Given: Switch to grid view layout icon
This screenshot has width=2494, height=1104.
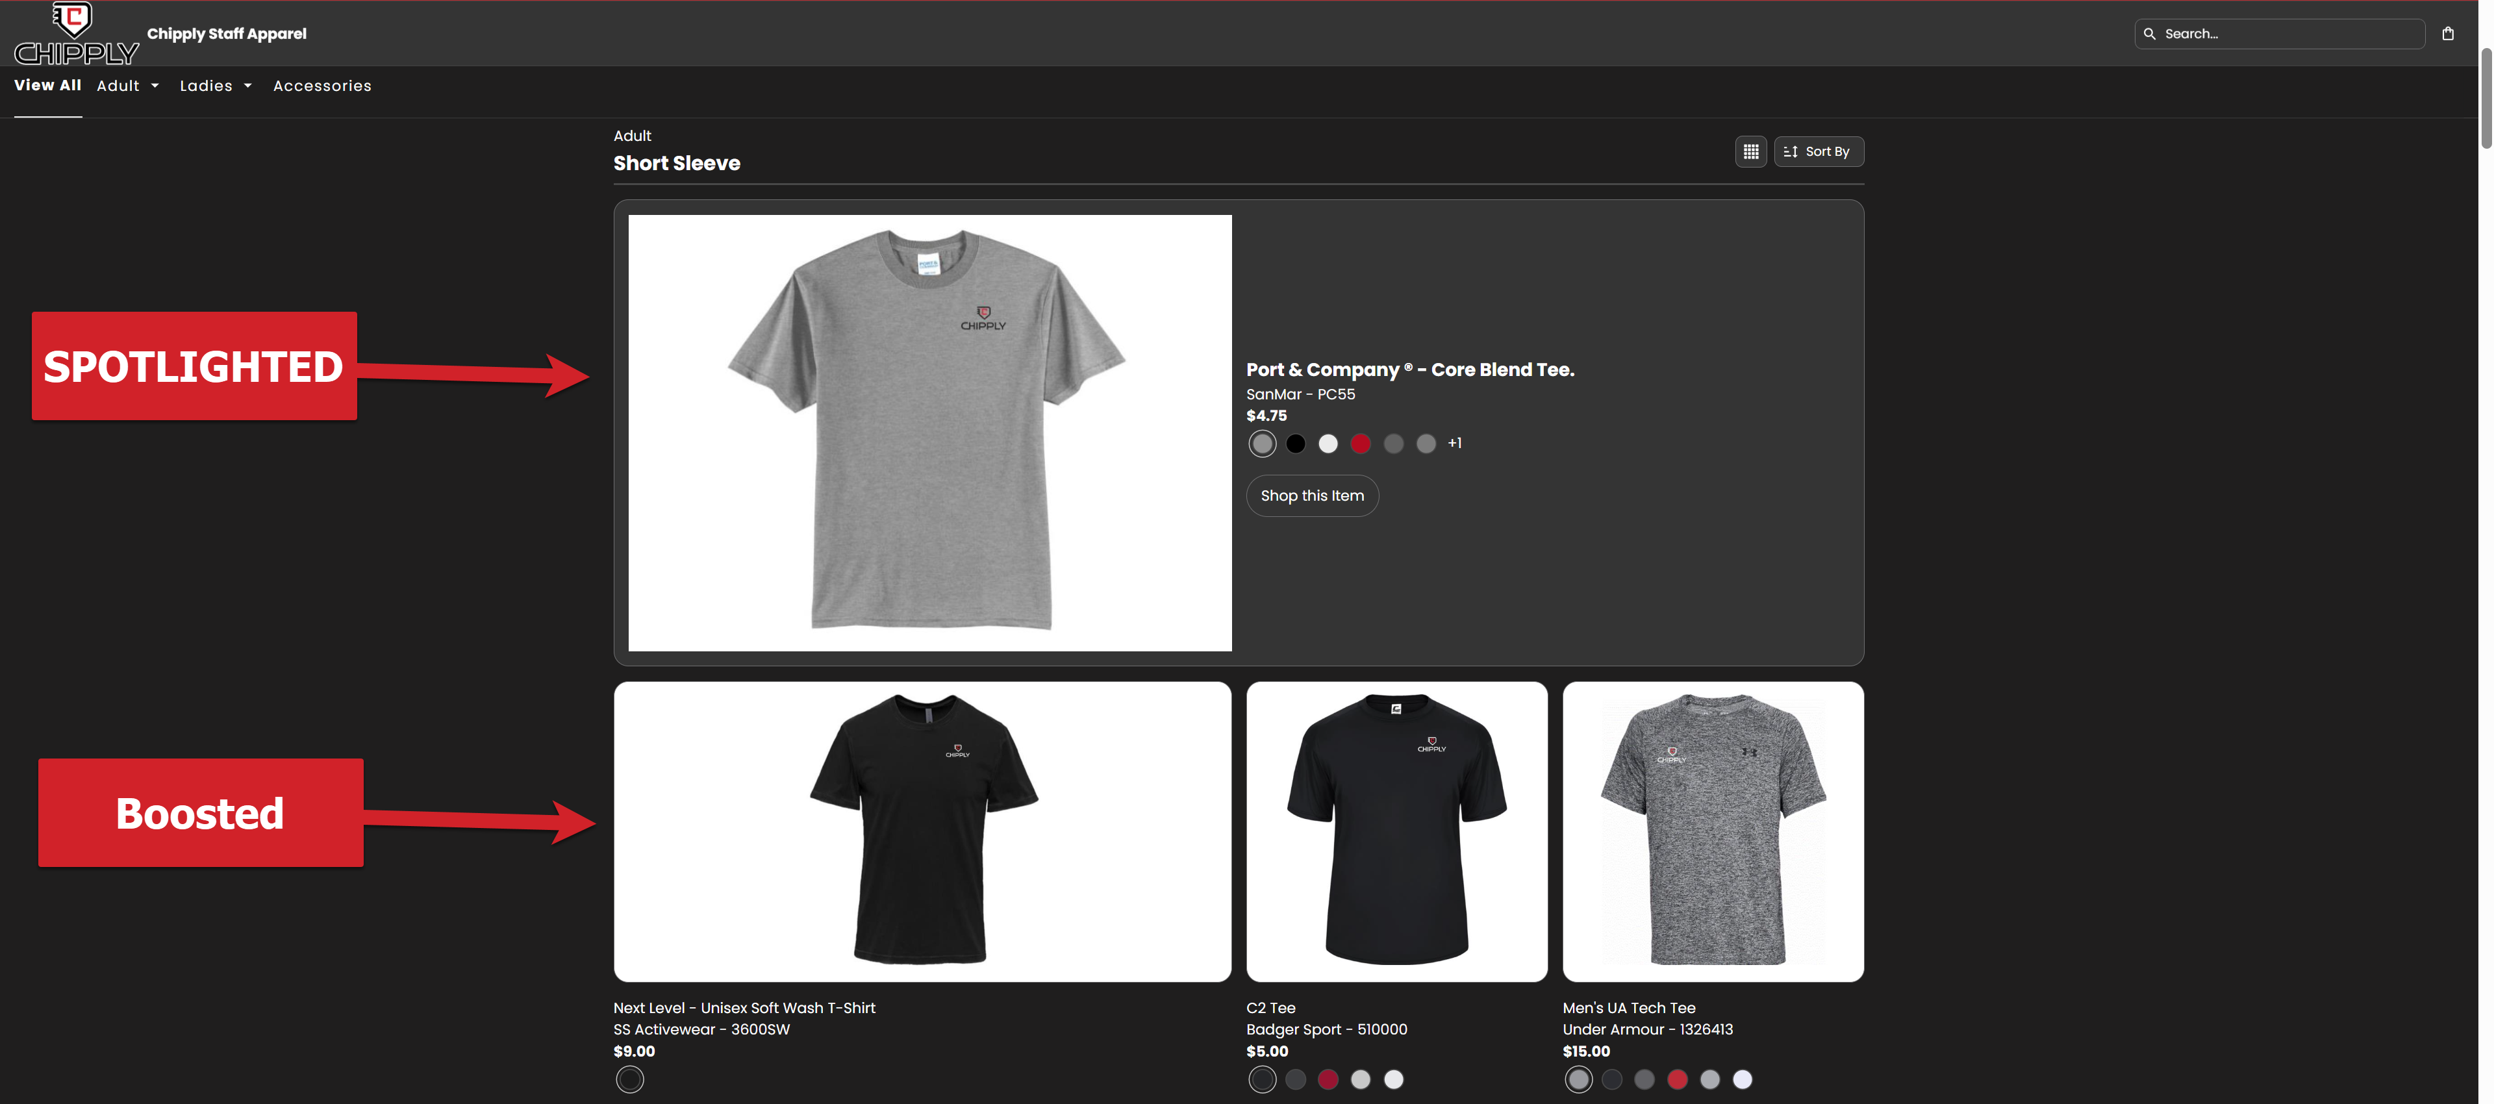Looking at the screenshot, I should 1750,152.
